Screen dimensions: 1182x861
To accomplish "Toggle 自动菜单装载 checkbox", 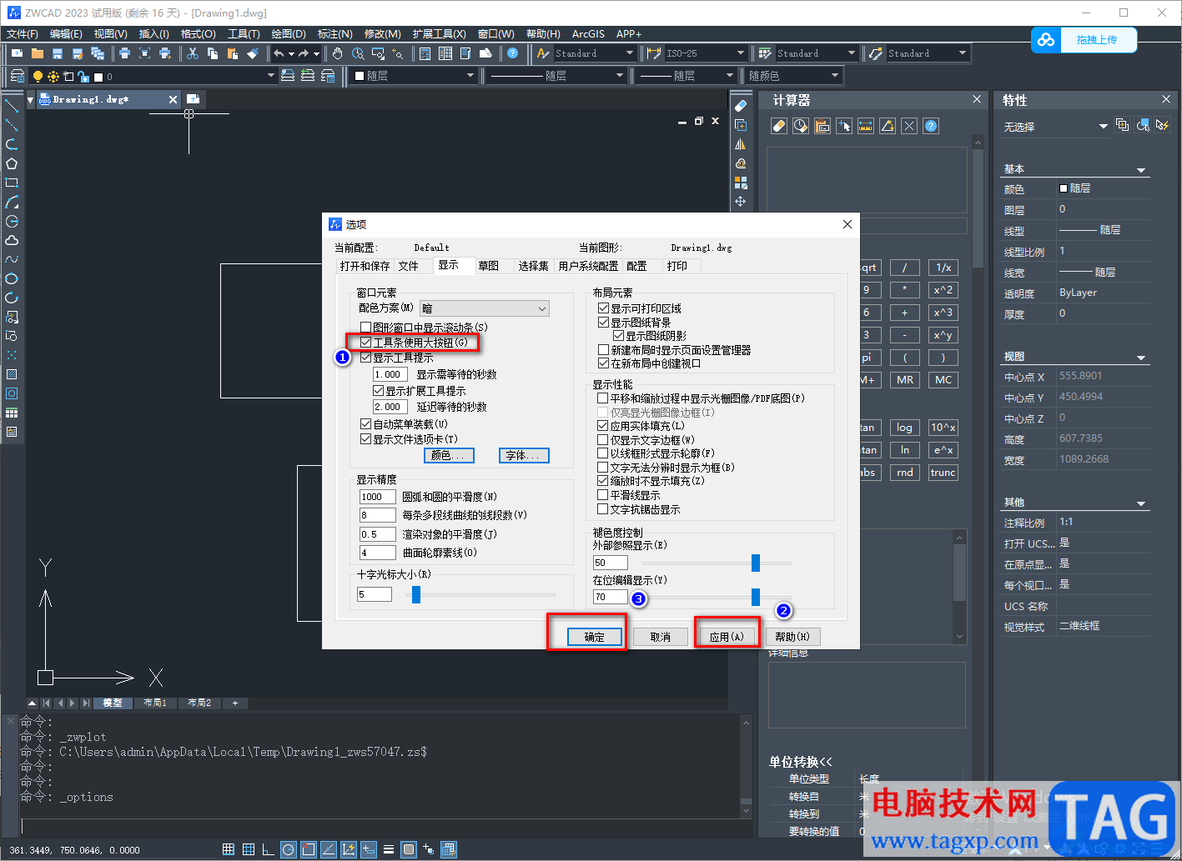I will pos(365,424).
